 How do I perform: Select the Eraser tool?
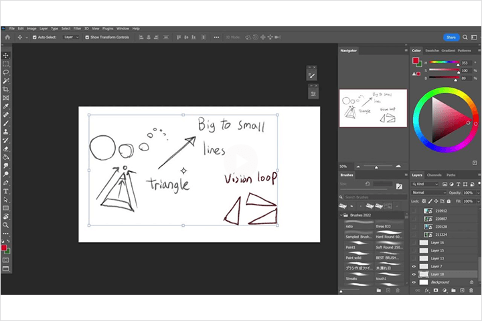(x=6, y=148)
